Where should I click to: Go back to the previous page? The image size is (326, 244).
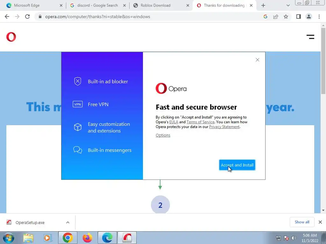click(7, 17)
